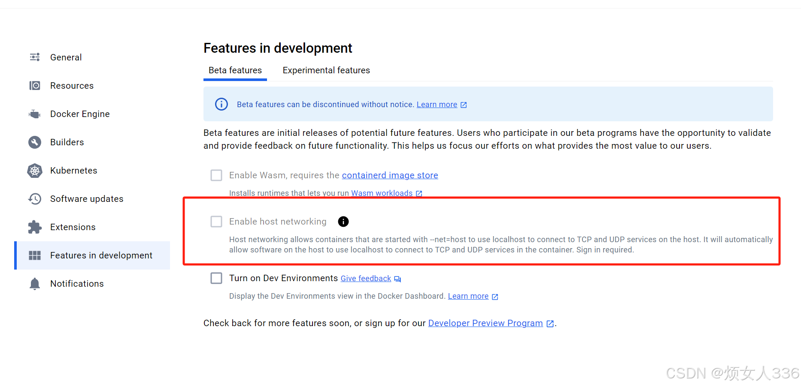Viewport: 801px width, 387px height.
Task: Click the info icon beside Enable host networking
Action: (343, 222)
